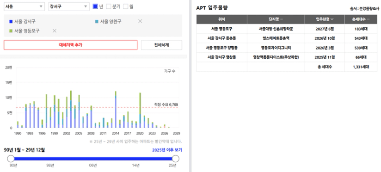Click the 1,331세대 total cell
Image resolution: width=381 pixels, height=172 pixels.
point(361,67)
